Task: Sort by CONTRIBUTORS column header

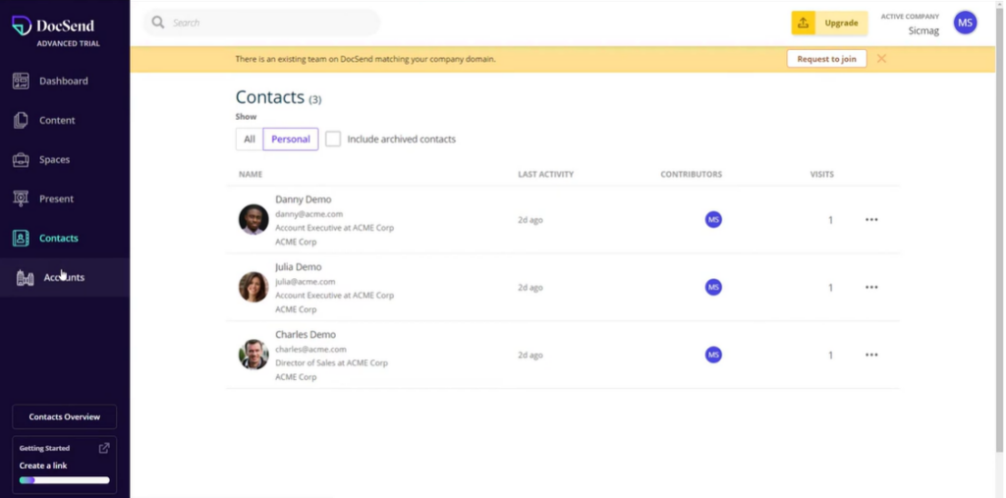Action: (691, 174)
